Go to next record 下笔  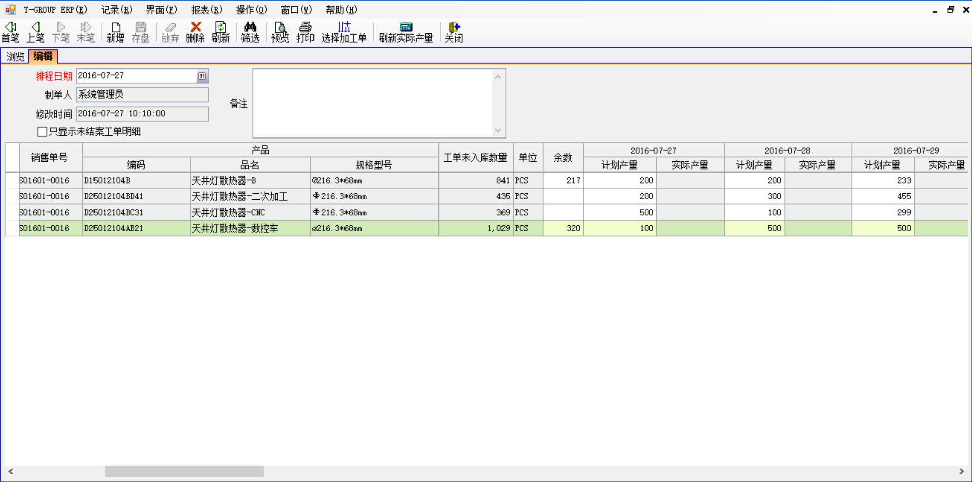tap(60, 32)
